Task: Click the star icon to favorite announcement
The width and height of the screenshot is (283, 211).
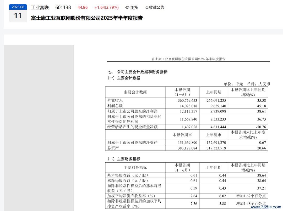Action: (147, 8)
